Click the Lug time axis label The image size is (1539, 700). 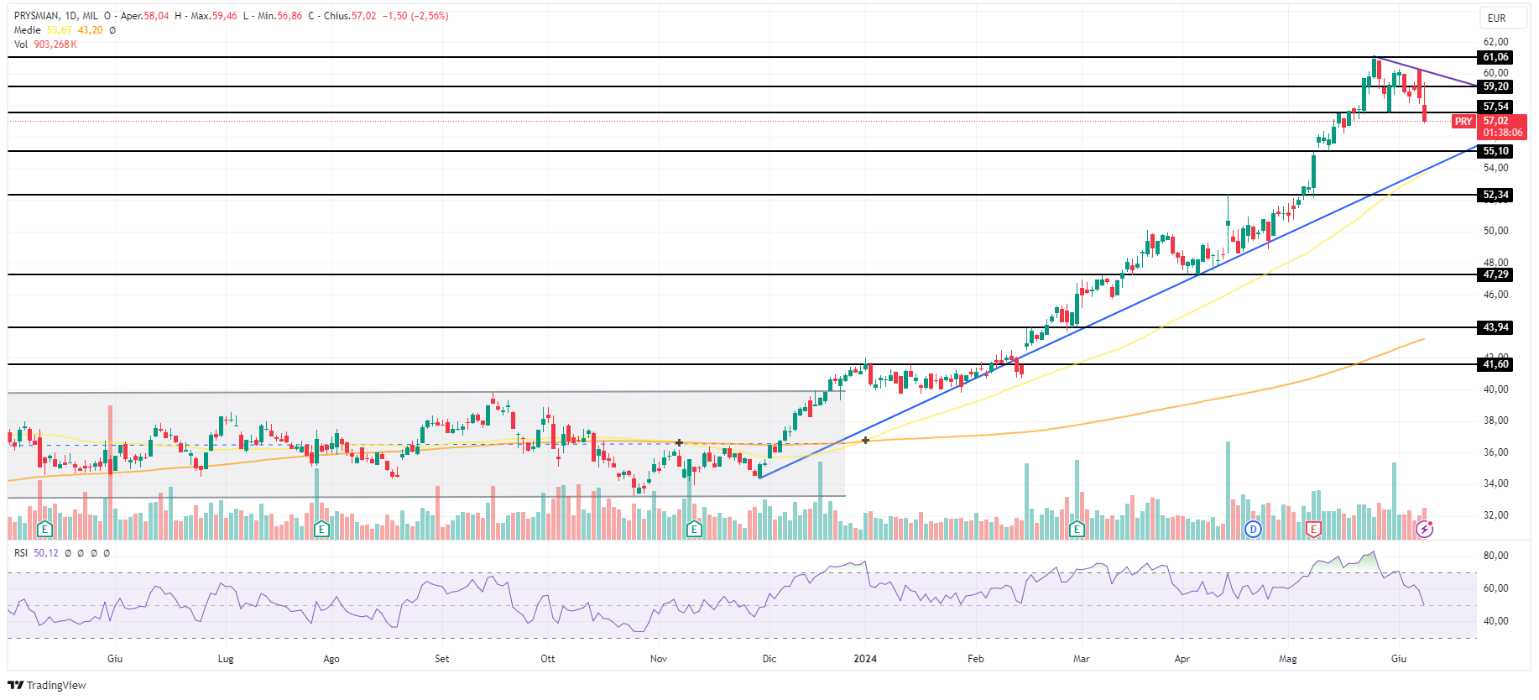[x=226, y=659]
